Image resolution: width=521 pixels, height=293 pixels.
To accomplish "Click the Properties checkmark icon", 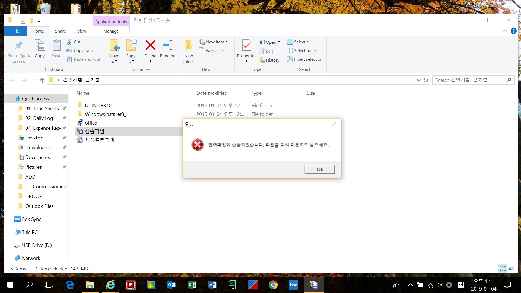I will [246, 45].
